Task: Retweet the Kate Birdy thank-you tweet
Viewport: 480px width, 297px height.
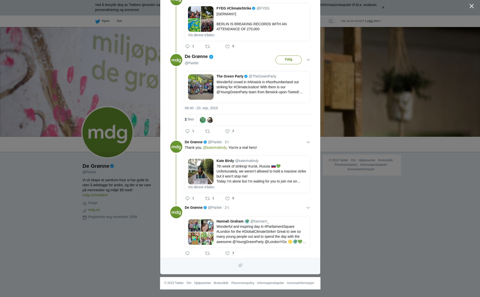Action: pyautogui.click(x=207, y=198)
